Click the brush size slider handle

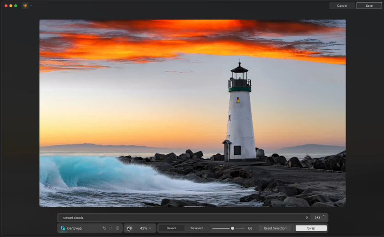click(x=233, y=228)
